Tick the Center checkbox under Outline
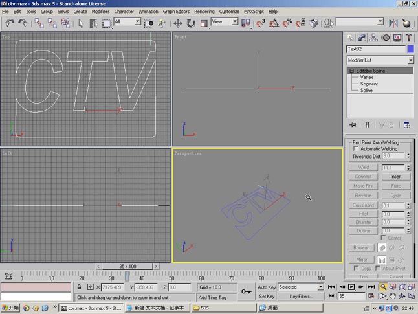Image resolution: width=418 pixels, height=314 pixels. 383,238
